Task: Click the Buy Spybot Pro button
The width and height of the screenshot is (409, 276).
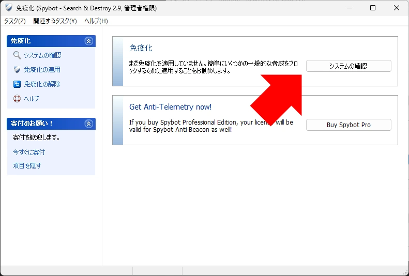Action: tap(349, 125)
